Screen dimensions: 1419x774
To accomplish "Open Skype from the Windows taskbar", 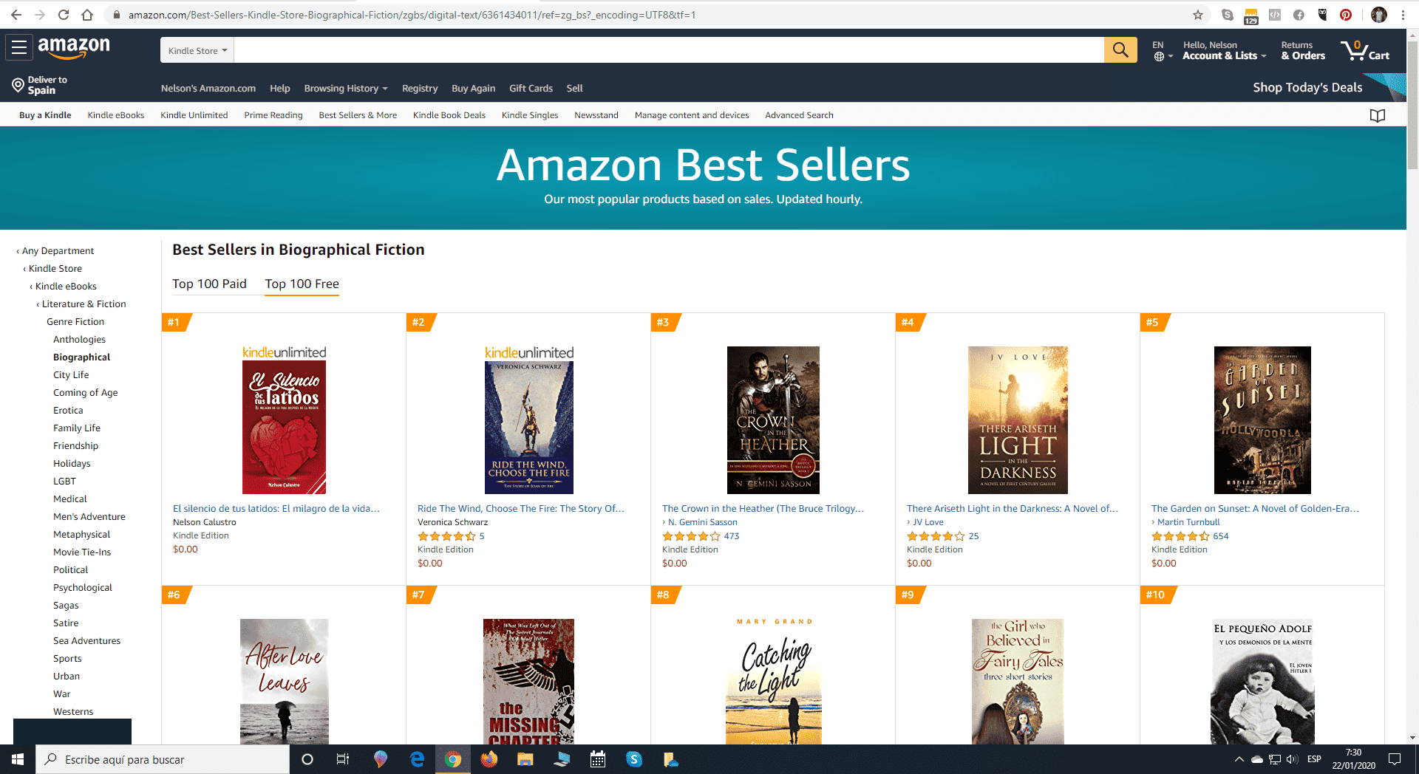I will [x=634, y=759].
